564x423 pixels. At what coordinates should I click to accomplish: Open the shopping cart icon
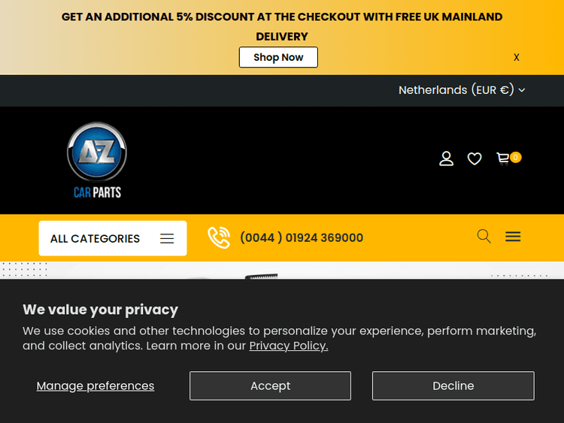point(503,159)
